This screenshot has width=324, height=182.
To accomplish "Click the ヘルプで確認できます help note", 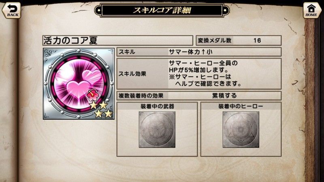I will (x=208, y=84).
